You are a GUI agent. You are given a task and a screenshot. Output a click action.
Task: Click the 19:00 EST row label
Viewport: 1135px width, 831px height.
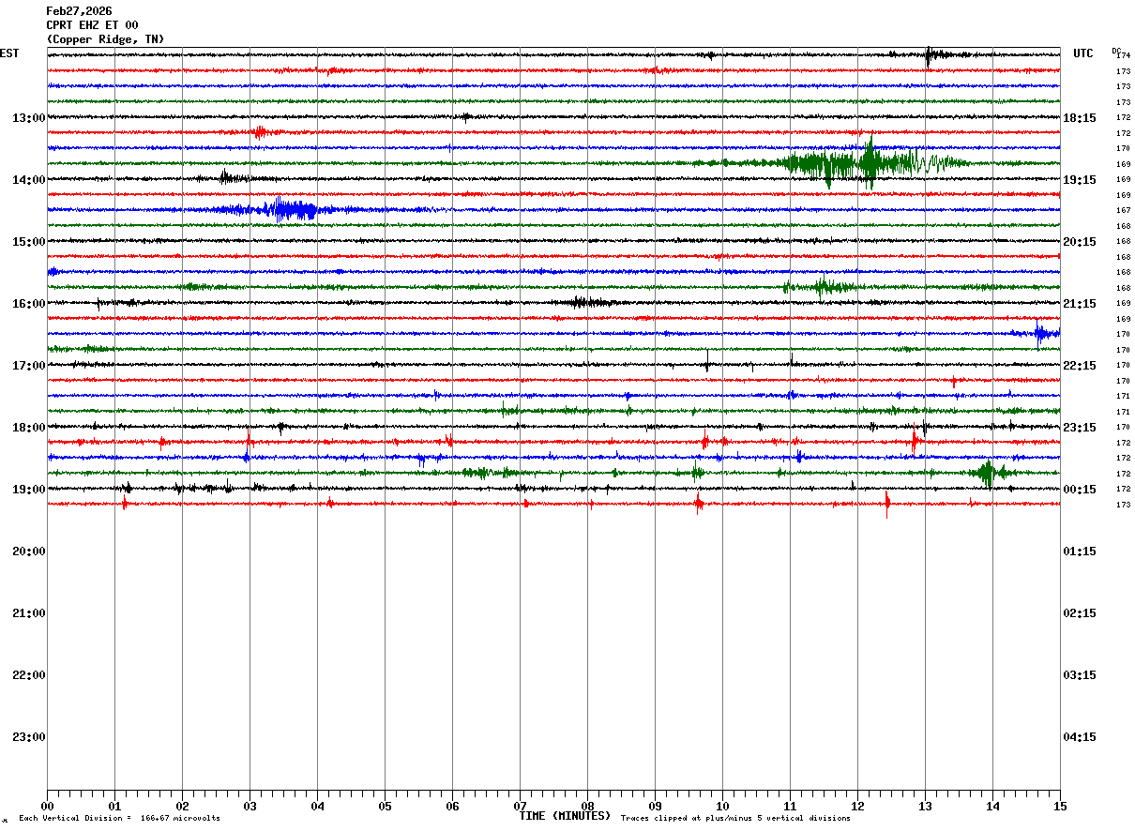tap(29, 490)
